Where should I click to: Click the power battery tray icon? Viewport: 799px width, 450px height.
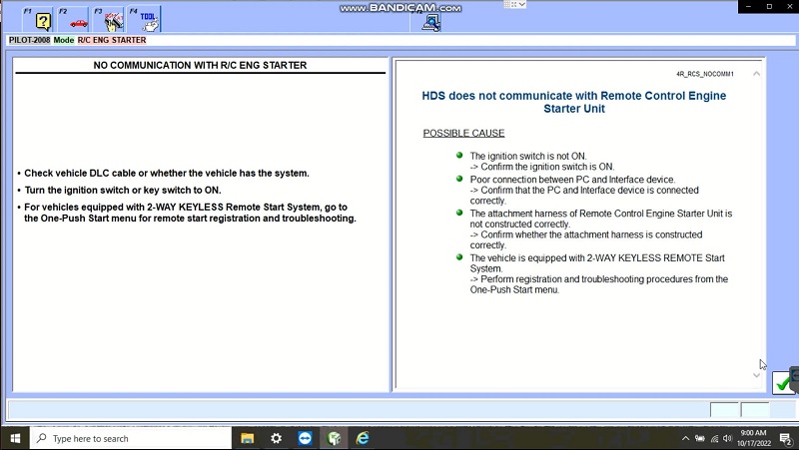[700, 438]
